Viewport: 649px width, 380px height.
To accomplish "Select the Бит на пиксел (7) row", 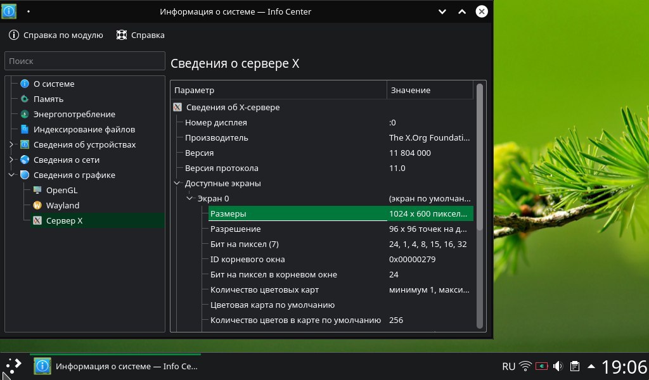I will click(x=341, y=244).
